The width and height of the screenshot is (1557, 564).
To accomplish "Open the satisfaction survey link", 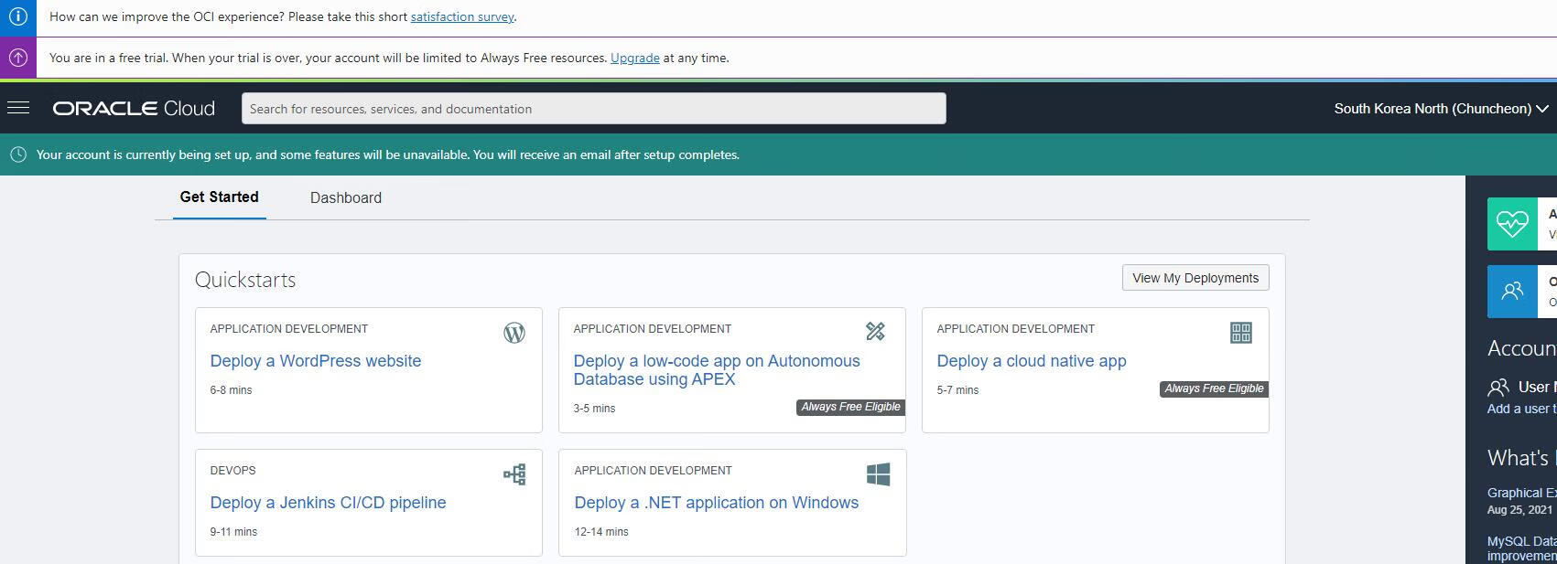I will 462,16.
